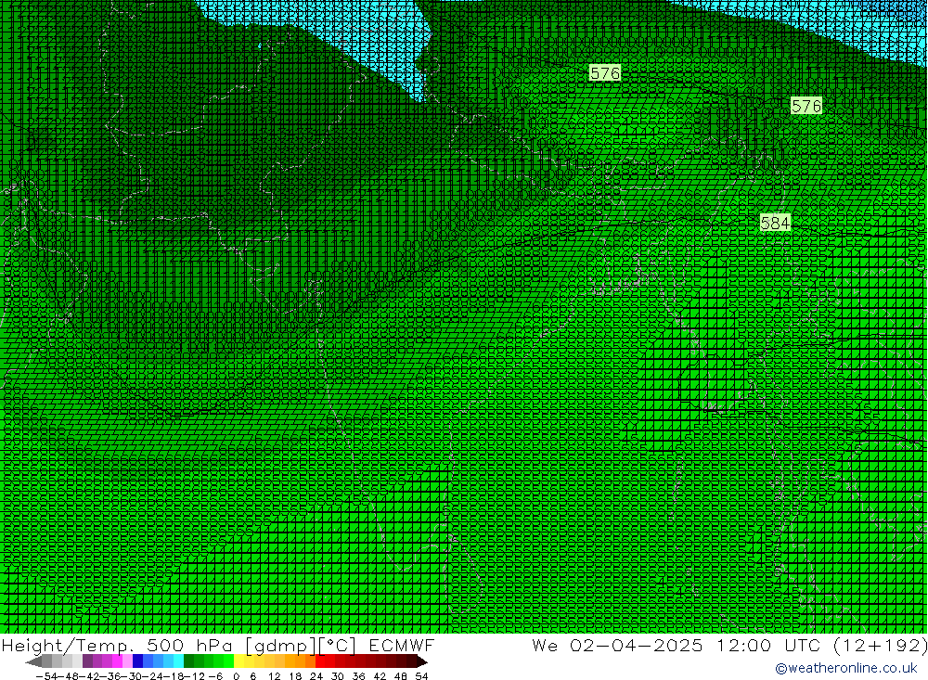The width and height of the screenshot is (928, 680).
Task: Select the Height/Temp. 500 hPa ECMWF title
Action: tap(218, 645)
